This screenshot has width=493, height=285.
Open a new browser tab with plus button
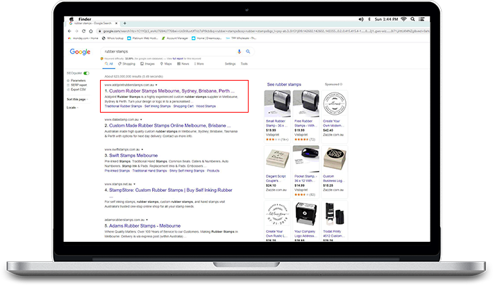pyautogui.click(x=125, y=24)
